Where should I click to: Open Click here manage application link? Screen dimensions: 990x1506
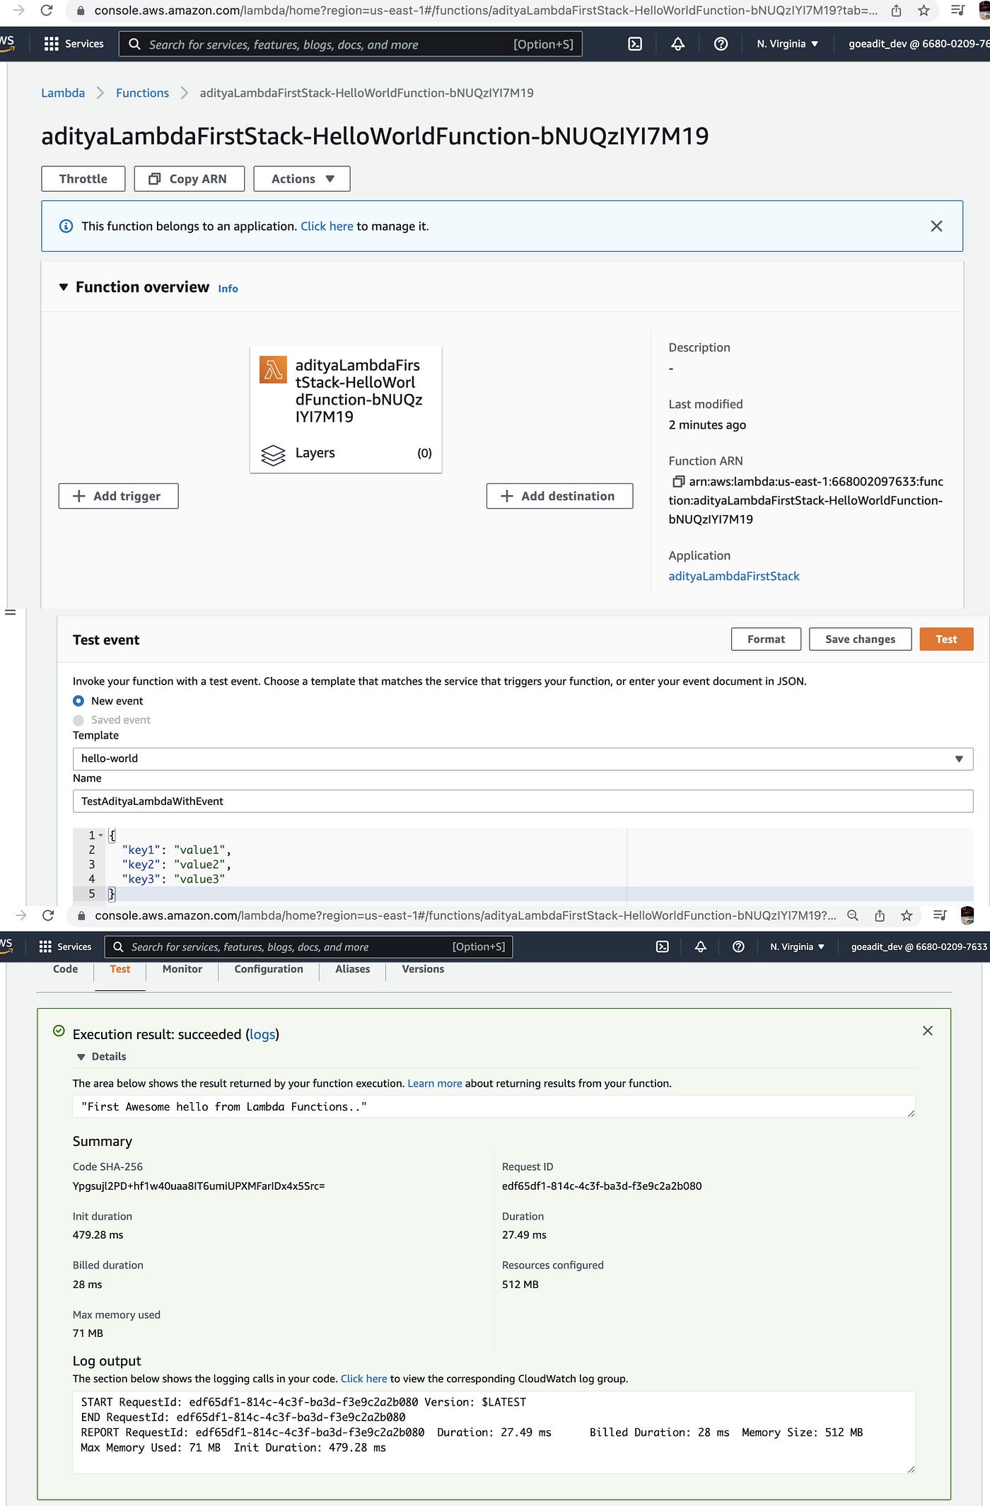[327, 226]
